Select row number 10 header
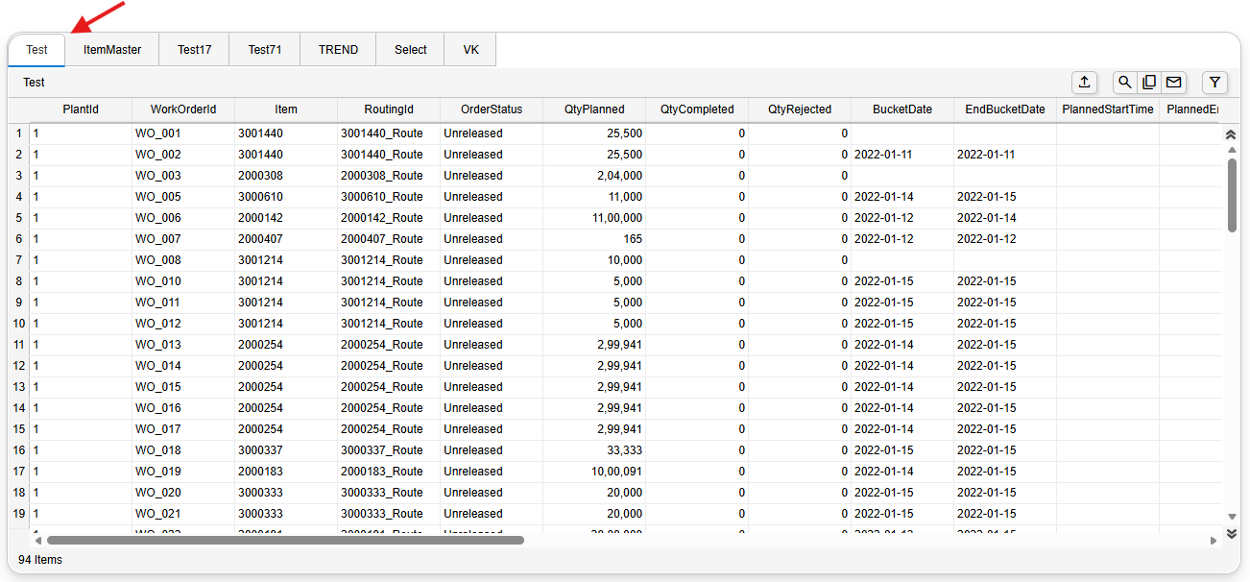The width and height of the screenshot is (1250, 582). pos(18,324)
